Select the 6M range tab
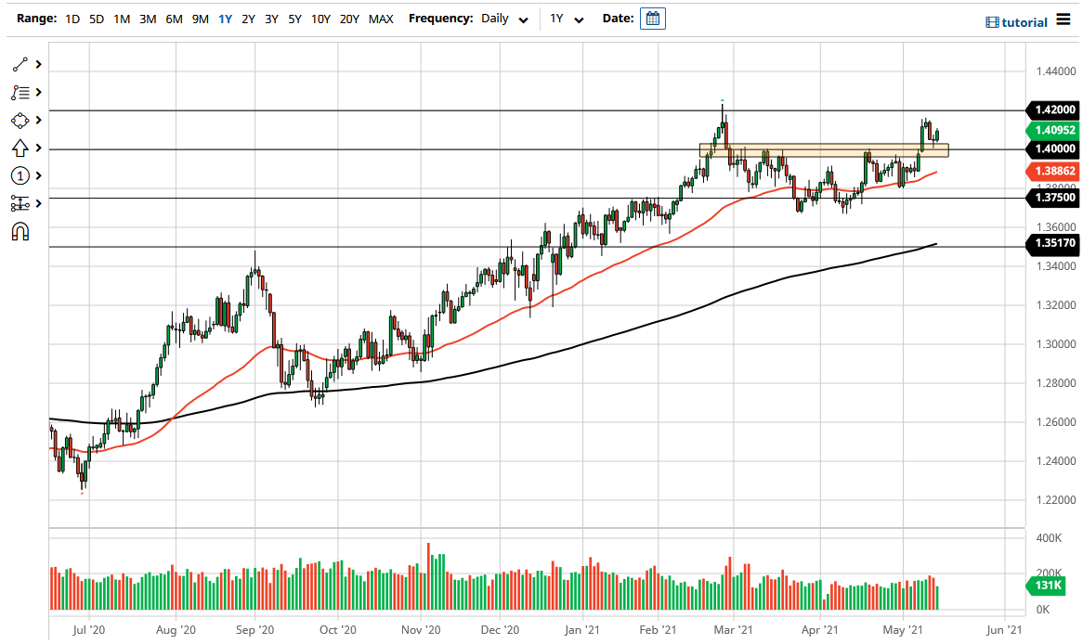 point(173,18)
